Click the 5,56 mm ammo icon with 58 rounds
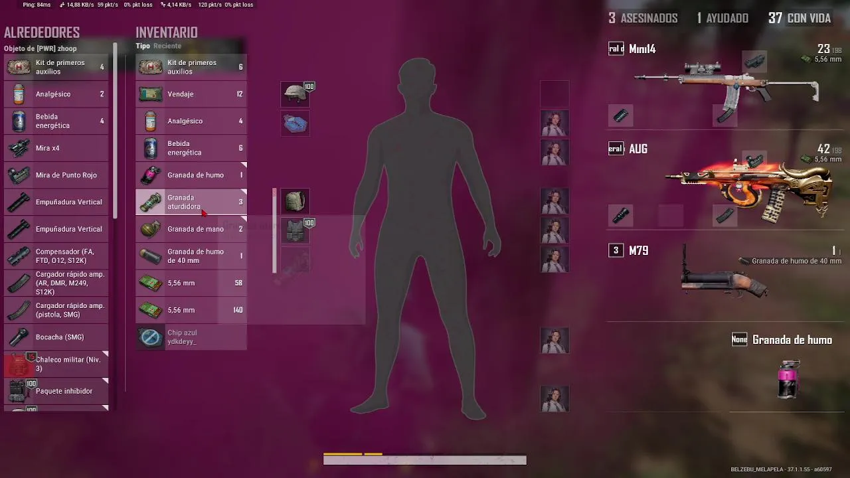 click(x=151, y=283)
